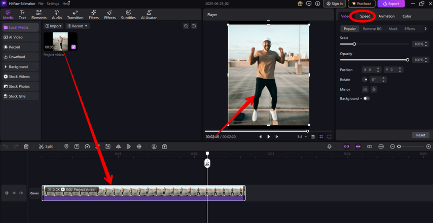Toggle the purple link clips button
Screen dimensions: 433x223
pos(347,146)
